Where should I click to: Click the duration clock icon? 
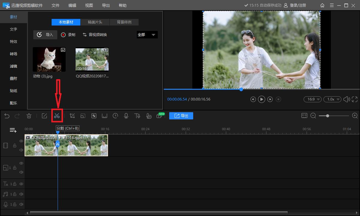(115, 116)
